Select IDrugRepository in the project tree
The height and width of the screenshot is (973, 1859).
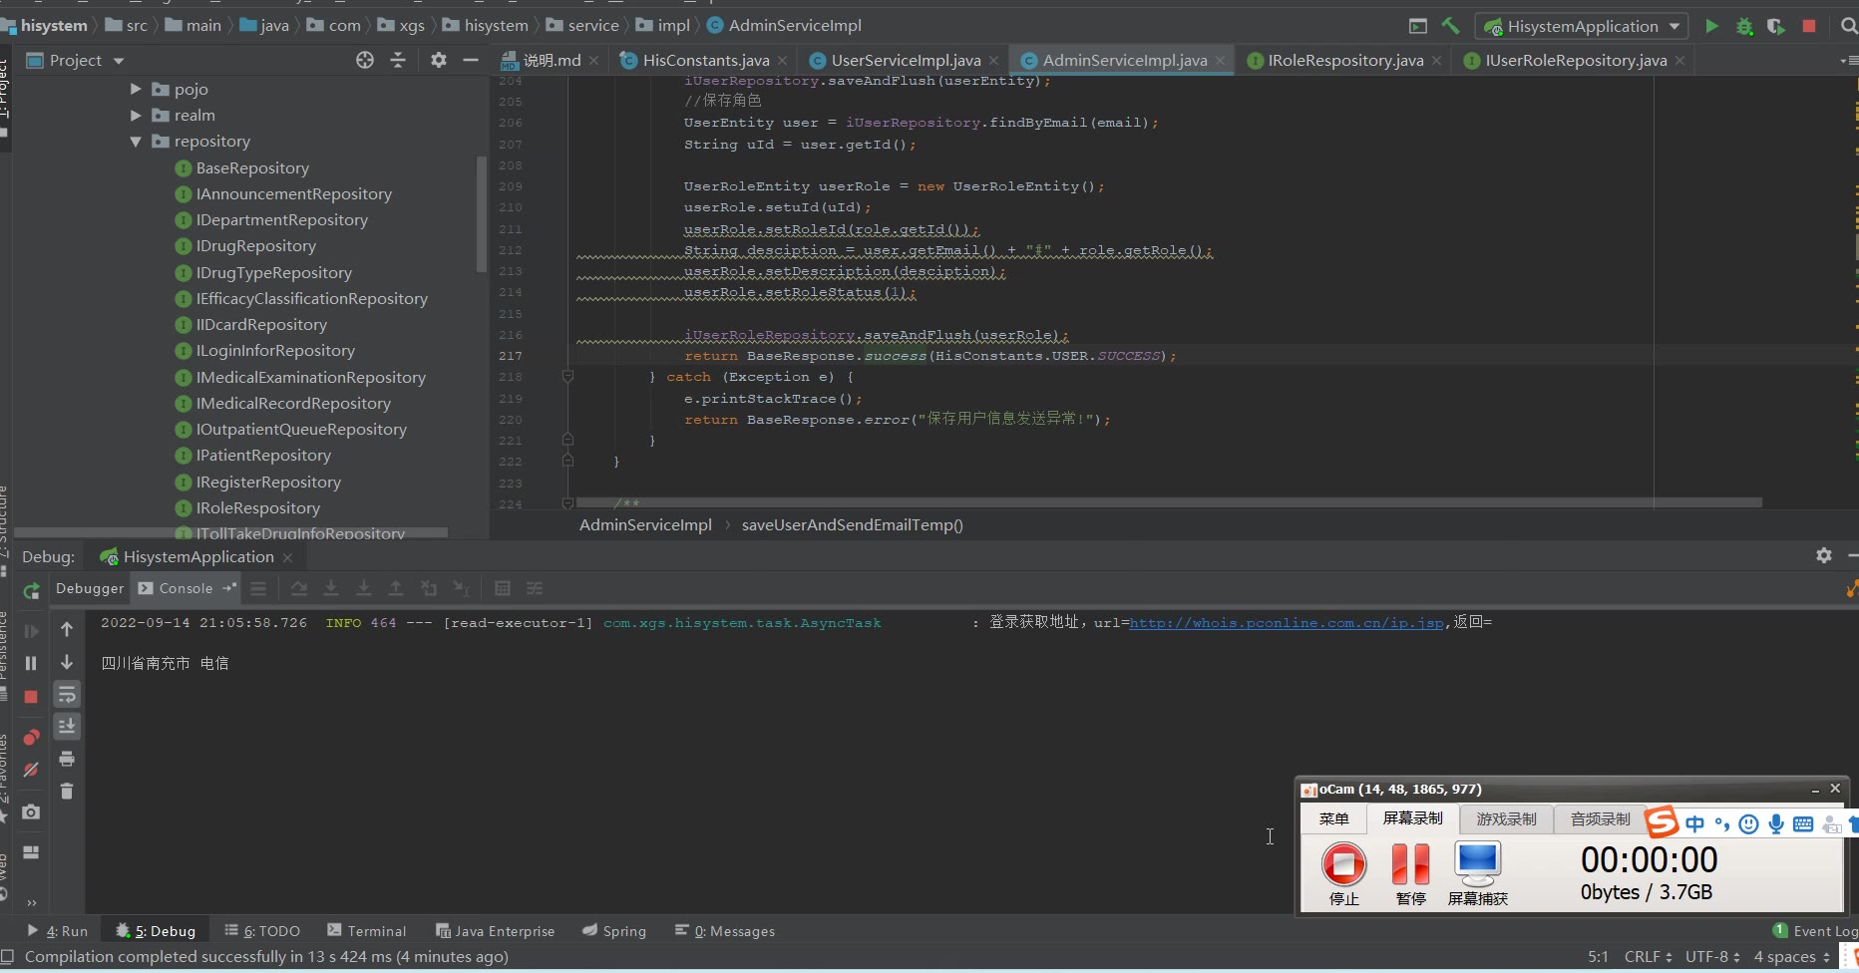pos(255,246)
